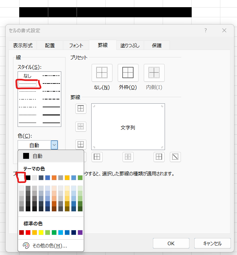The height and width of the screenshot is (255, 237).
Task: Click the help question mark in title bar
Action: coord(205,30)
